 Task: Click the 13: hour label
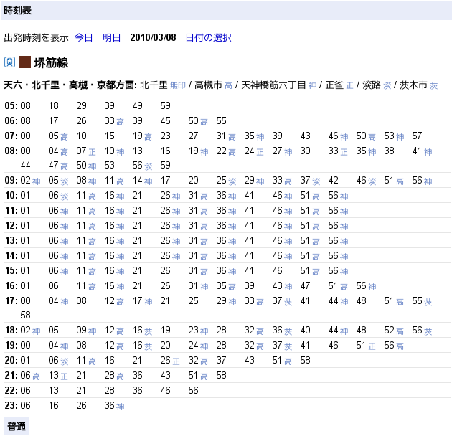pyautogui.click(x=11, y=241)
